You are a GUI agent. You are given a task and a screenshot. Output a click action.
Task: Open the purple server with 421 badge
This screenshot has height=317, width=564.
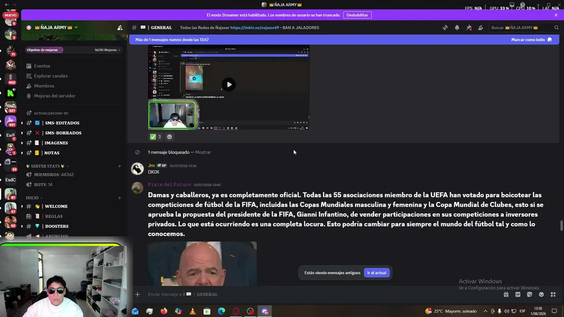(x=11, y=121)
